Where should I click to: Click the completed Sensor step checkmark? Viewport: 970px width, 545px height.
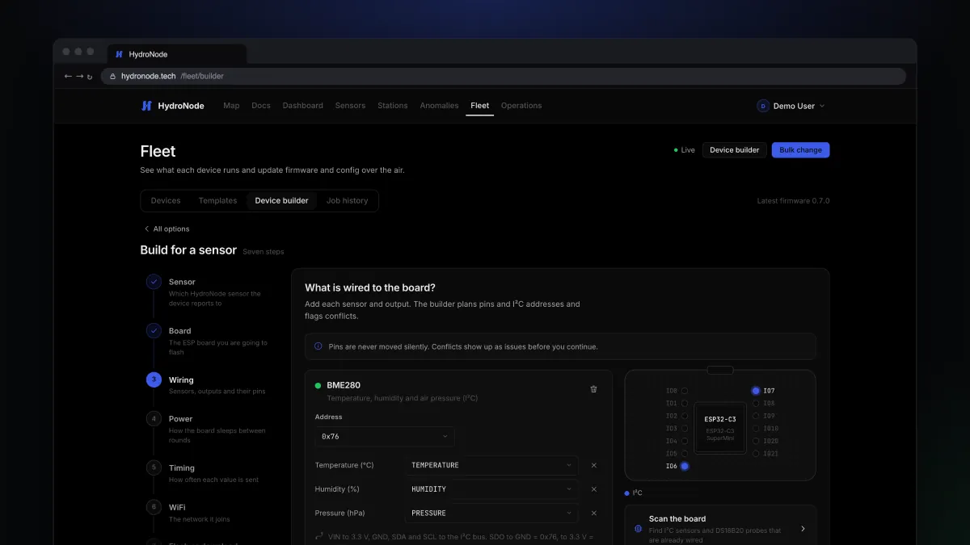[154, 282]
